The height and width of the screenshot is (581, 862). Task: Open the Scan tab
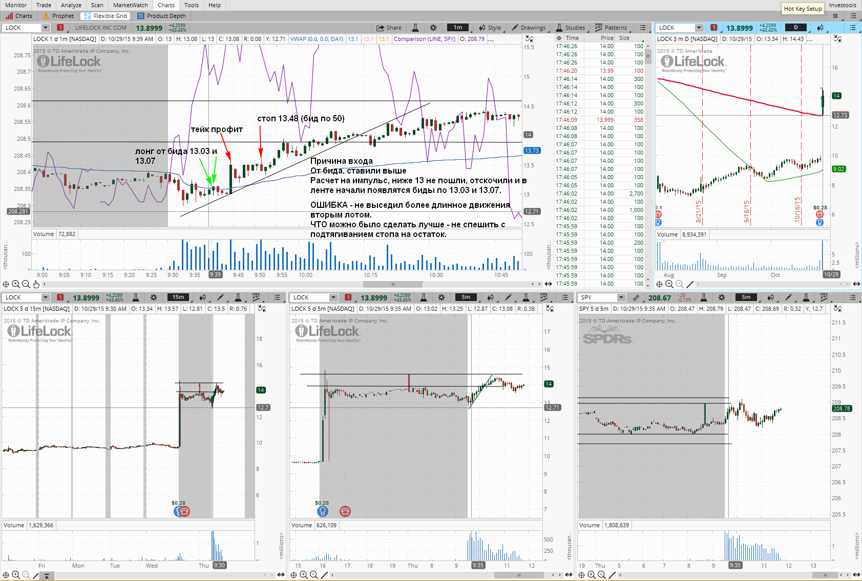(x=97, y=5)
